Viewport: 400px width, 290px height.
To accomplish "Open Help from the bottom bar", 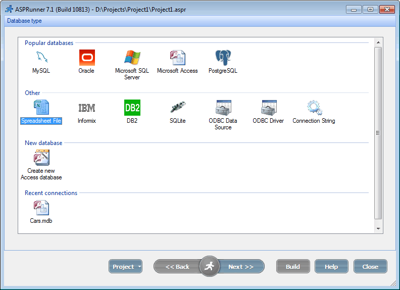I will pos(331,267).
